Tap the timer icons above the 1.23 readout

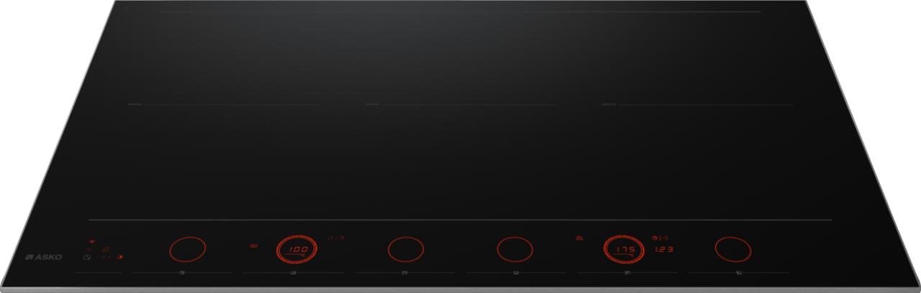point(660,238)
